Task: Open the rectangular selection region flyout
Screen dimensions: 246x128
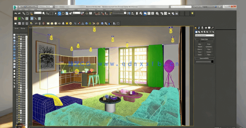Action: tap(51, 13)
